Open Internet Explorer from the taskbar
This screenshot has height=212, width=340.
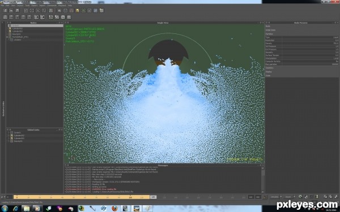tap(16, 209)
